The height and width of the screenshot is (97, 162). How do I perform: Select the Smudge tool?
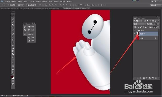(13, 51)
